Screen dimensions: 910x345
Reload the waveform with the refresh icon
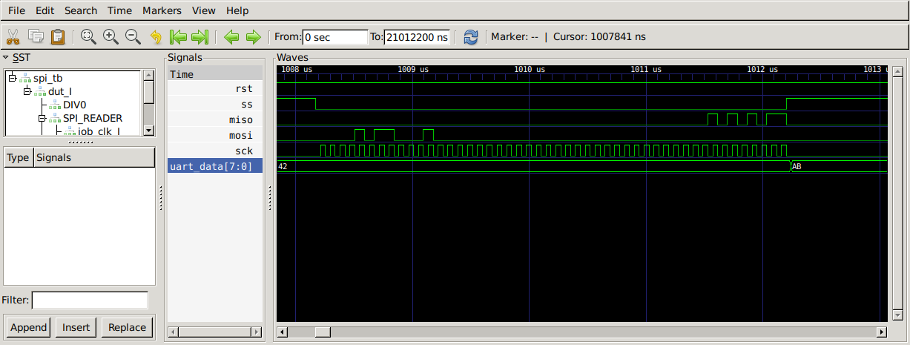tap(470, 36)
